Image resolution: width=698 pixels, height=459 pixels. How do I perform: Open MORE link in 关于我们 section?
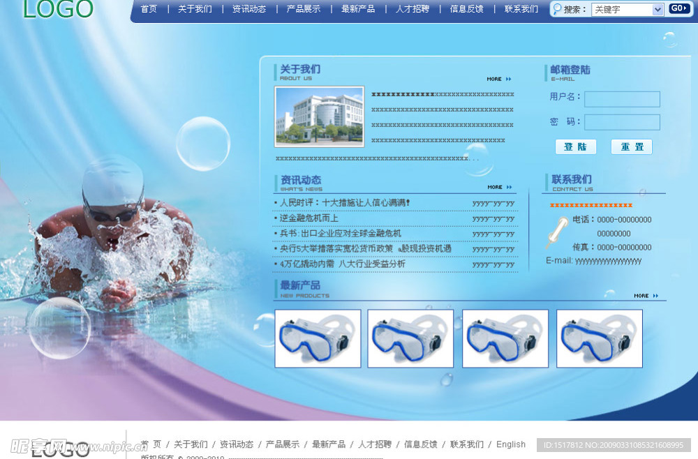(499, 79)
